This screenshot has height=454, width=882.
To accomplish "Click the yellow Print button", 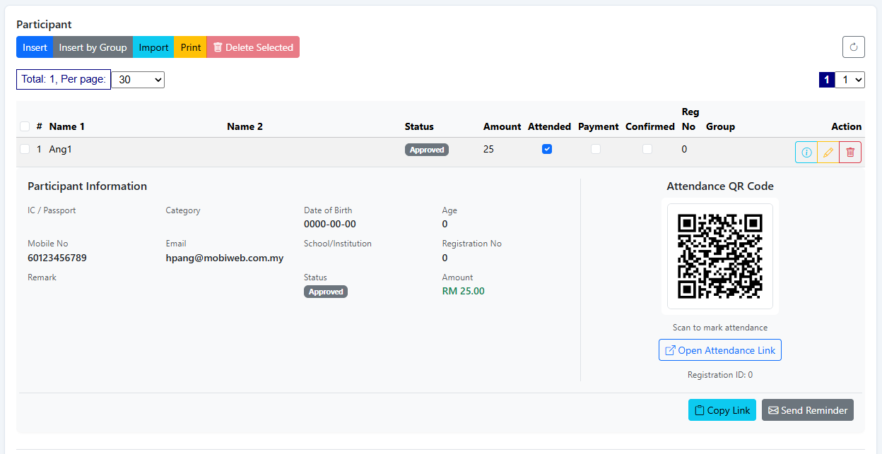I will 190,47.
